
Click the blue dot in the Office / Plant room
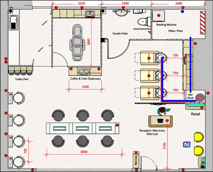click(x=182, y=12)
